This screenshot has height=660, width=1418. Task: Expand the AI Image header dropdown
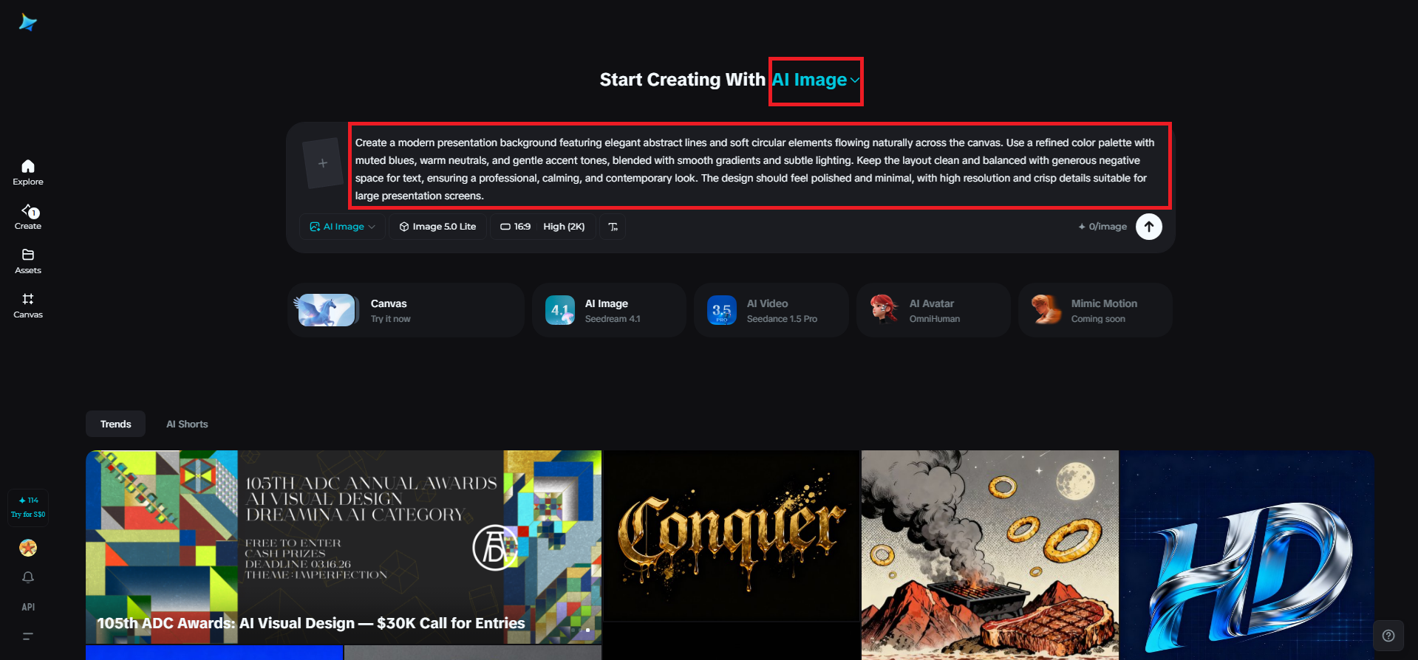(816, 80)
